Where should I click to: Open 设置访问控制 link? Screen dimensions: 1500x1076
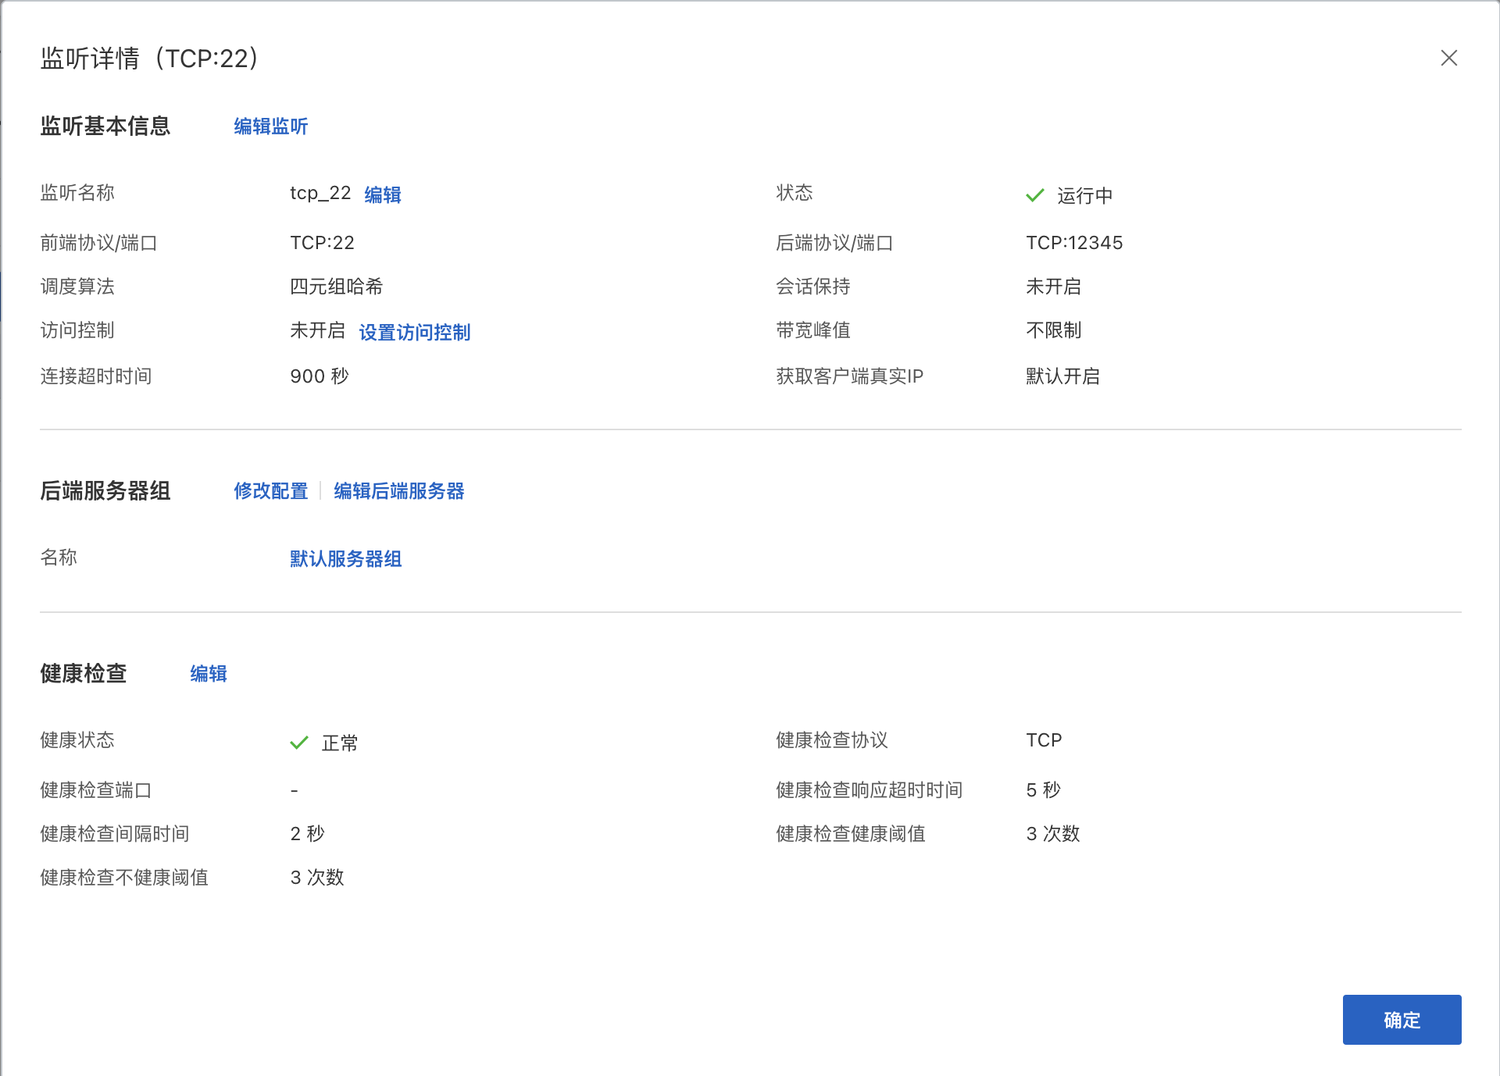point(414,333)
